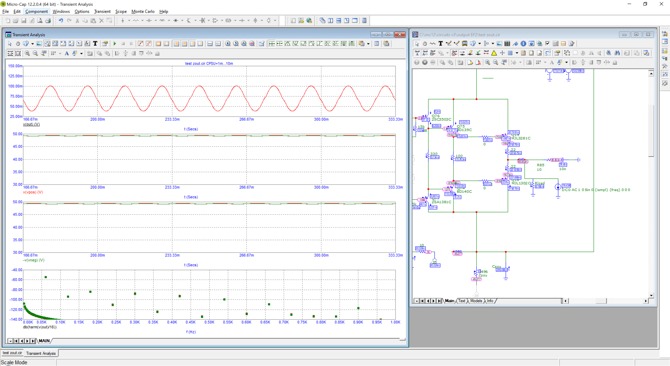
Task: Select the Text tool in Transient Analysis toolbar
Action: 95,43
